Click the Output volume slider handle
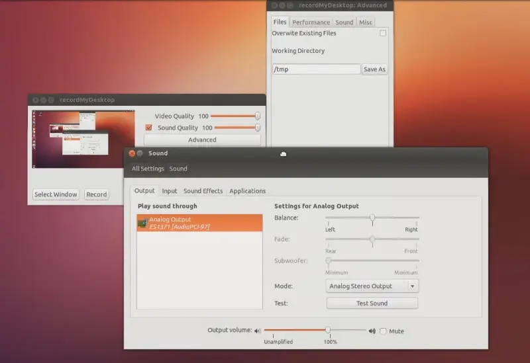The width and height of the screenshot is (530, 363). (327, 330)
